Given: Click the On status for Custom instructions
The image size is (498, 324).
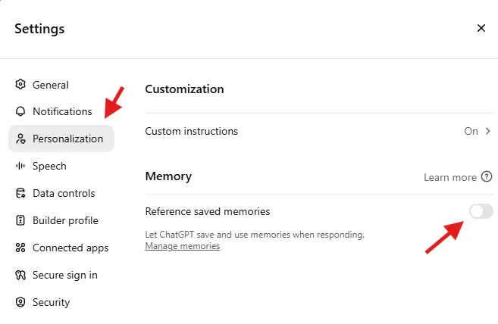Looking at the screenshot, I should pyautogui.click(x=471, y=131).
